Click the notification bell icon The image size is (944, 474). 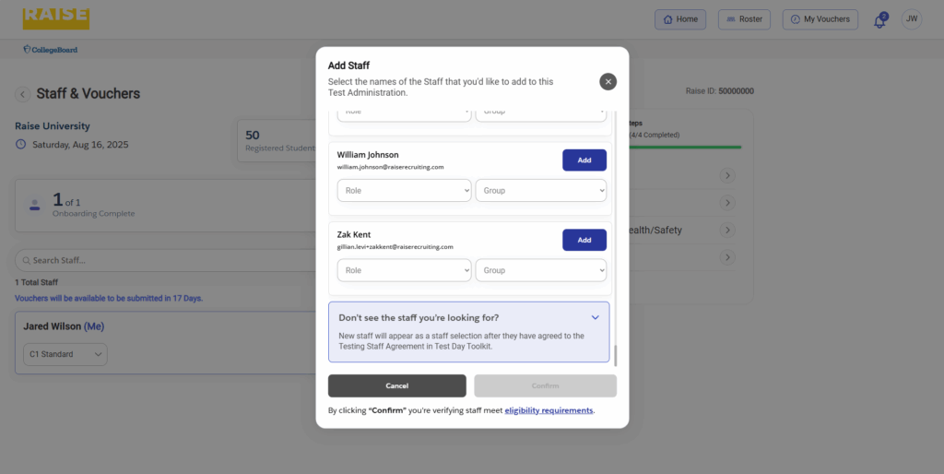(879, 20)
